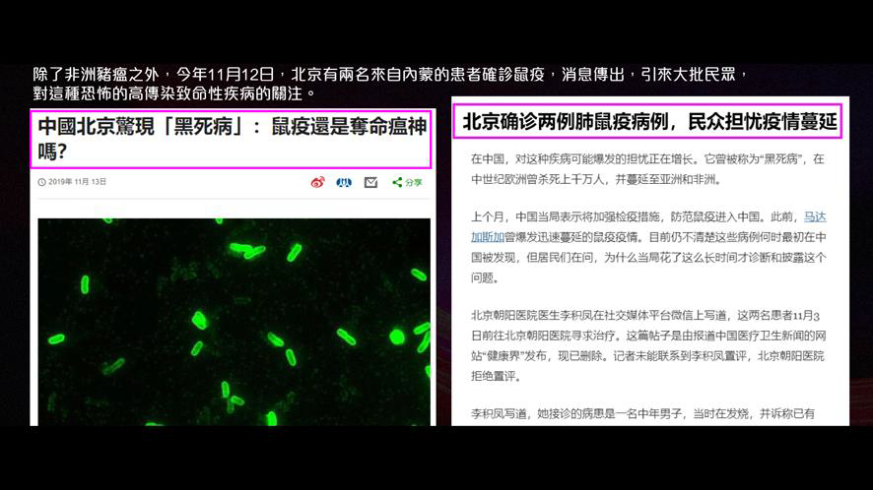This screenshot has width=873, height=490.
Task: Click paragraph mentioning 北京朝阳医院医生李积凤
Action: pos(648,346)
